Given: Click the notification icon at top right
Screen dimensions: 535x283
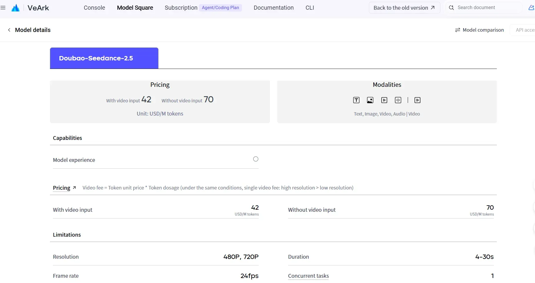Looking at the screenshot, I should 531,8.
